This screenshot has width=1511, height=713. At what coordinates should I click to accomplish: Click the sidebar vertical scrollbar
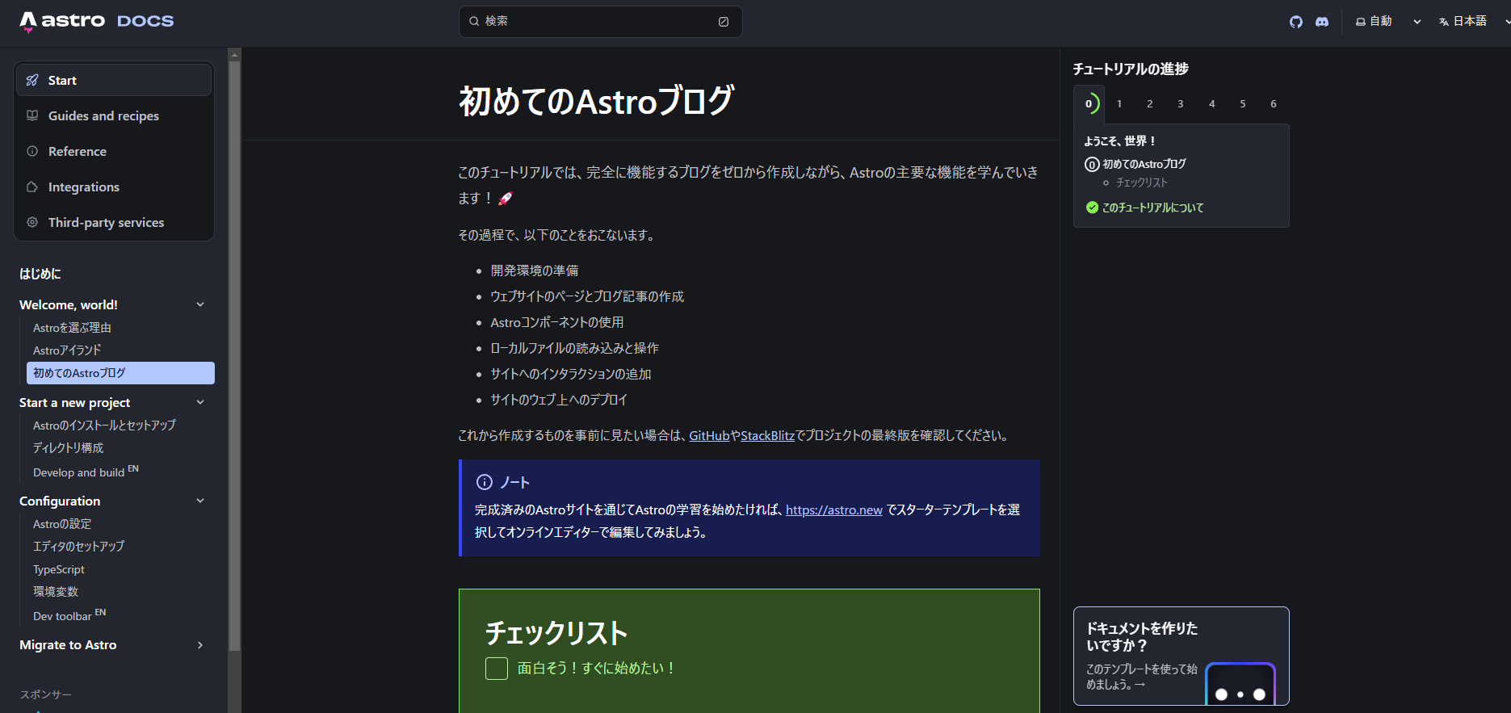pyautogui.click(x=234, y=355)
